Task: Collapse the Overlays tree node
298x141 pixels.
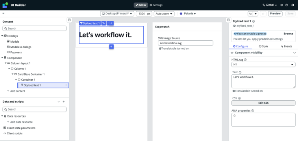Action: click(2, 36)
